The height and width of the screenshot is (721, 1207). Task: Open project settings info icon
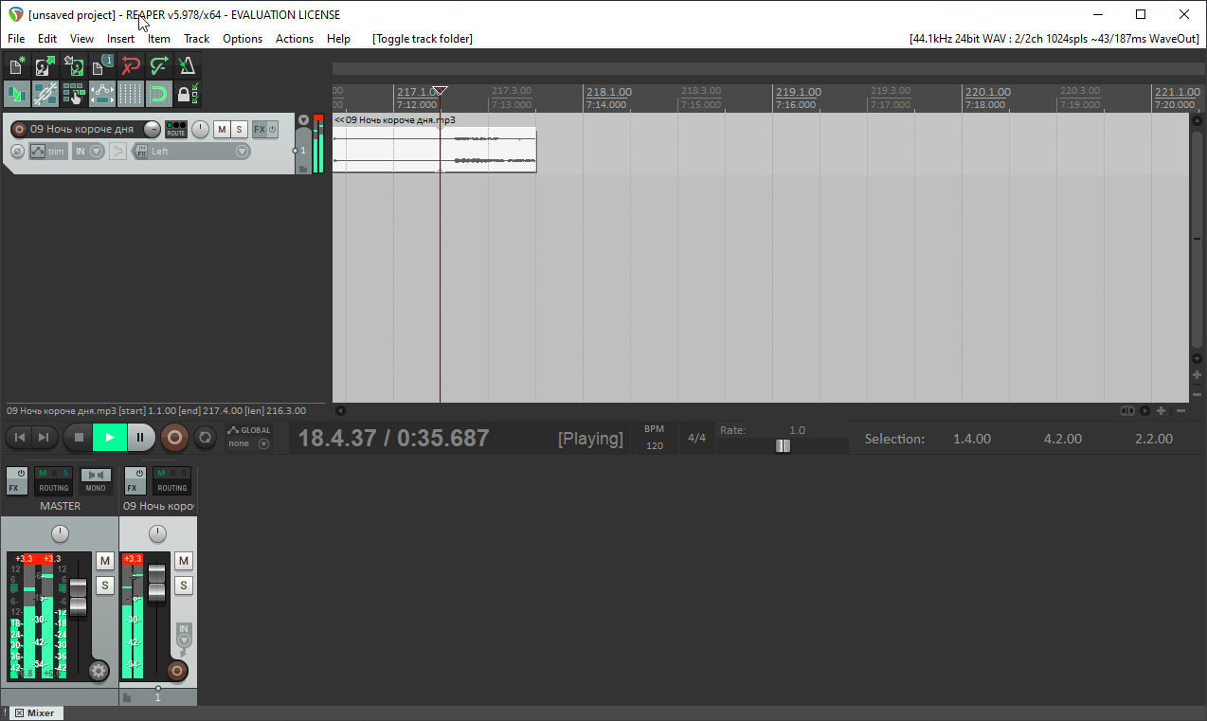(x=102, y=66)
